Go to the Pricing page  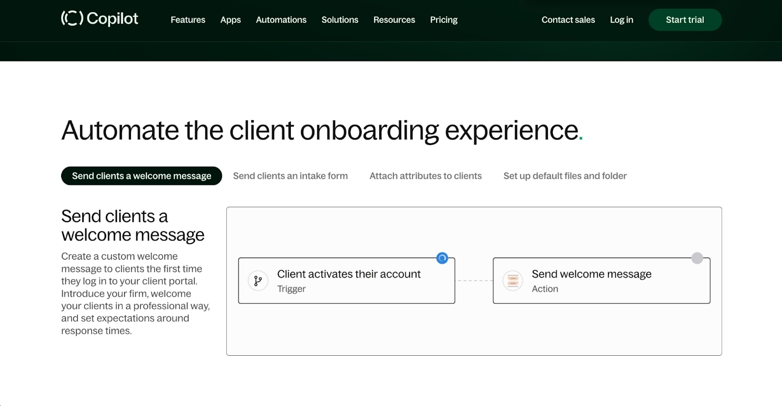coord(444,20)
